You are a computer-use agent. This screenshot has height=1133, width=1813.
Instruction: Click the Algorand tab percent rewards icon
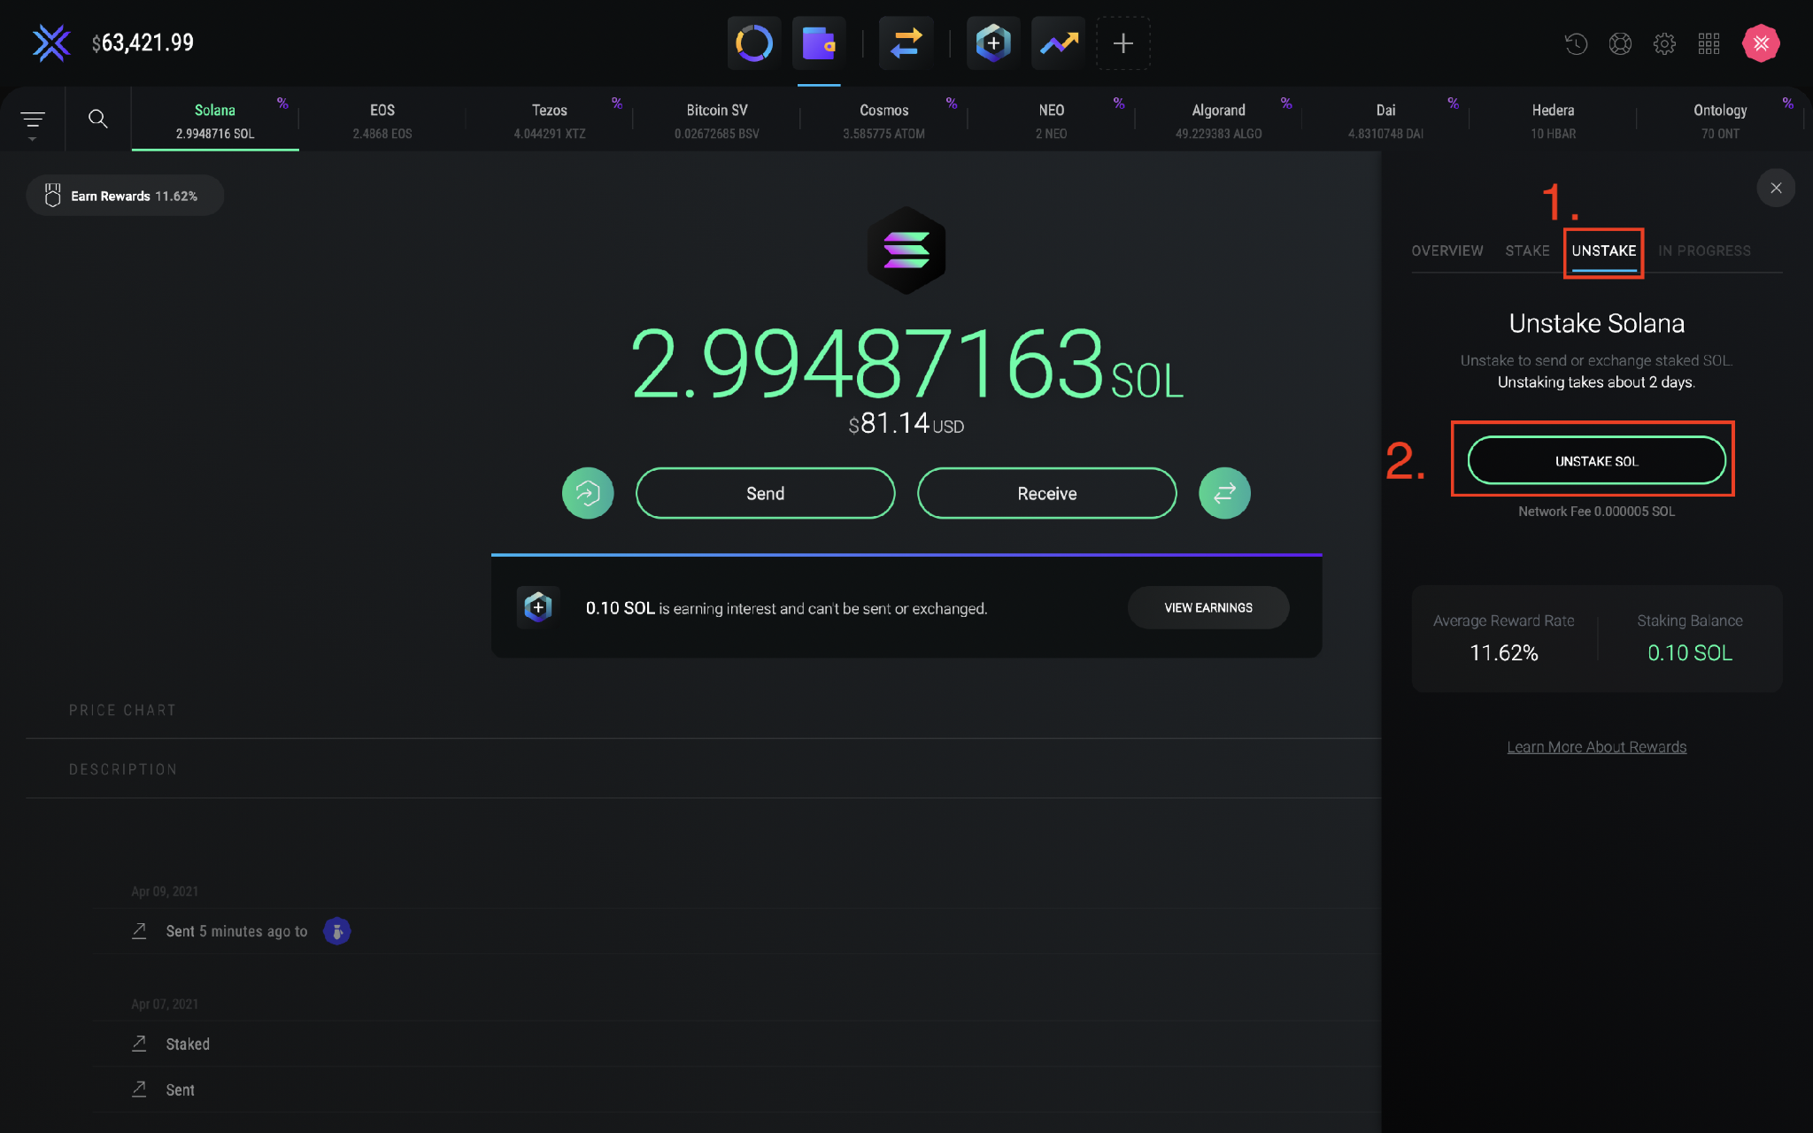pos(1286,104)
